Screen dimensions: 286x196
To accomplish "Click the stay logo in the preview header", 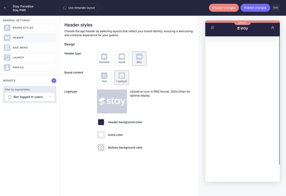I will coord(242,28).
